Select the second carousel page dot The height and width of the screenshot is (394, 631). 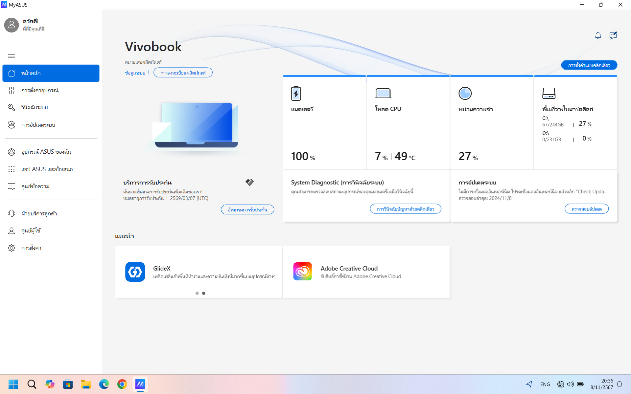click(204, 293)
